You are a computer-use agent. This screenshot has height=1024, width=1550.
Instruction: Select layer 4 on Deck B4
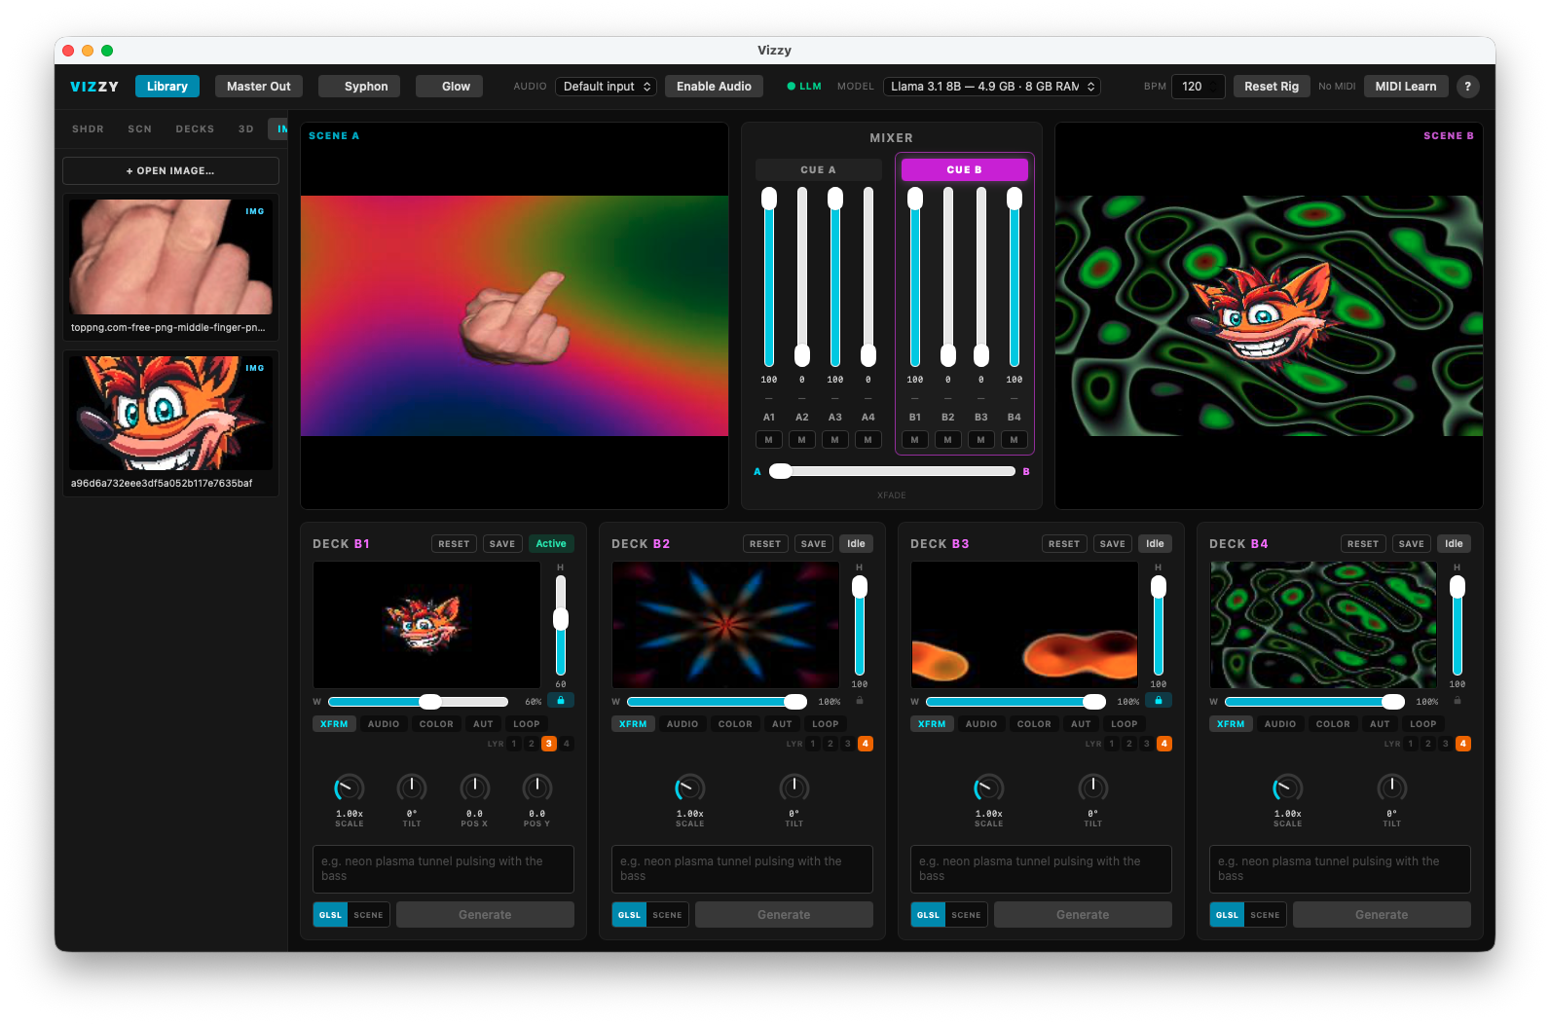pos(1463,744)
